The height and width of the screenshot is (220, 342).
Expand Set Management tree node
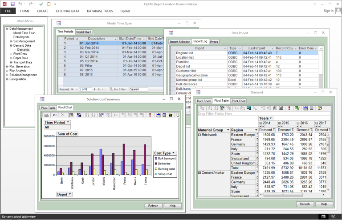[11, 41]
